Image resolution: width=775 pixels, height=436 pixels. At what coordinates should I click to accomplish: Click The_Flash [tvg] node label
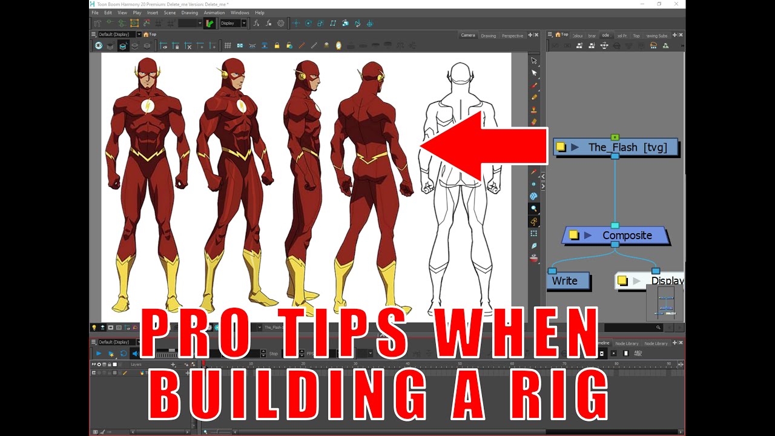coord(628,147)
